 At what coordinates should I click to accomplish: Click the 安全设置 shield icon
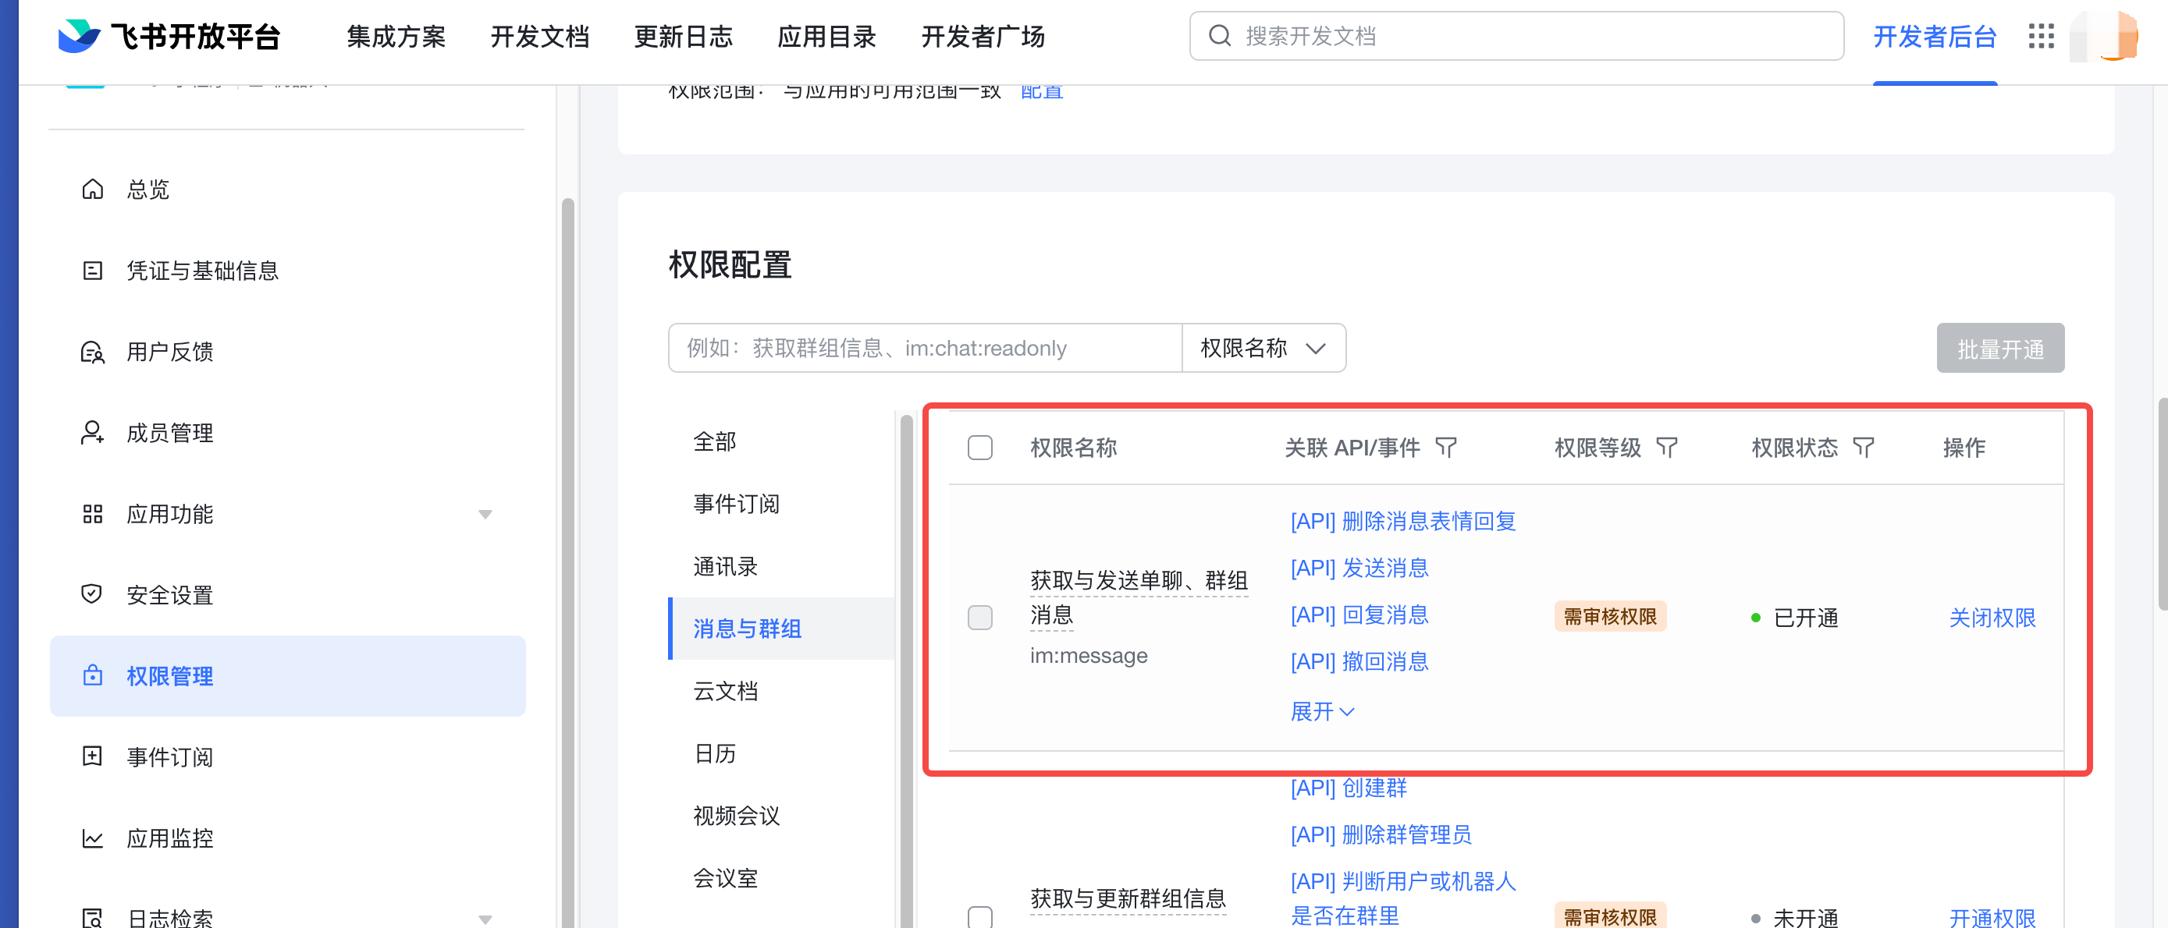(x=92, y=594)
